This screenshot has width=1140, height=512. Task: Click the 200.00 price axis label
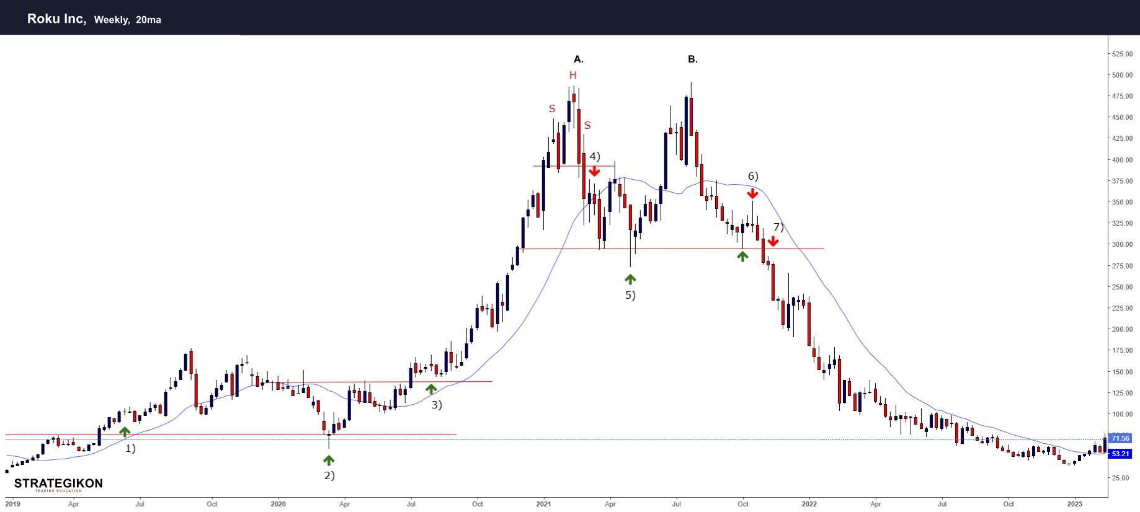1122,329
